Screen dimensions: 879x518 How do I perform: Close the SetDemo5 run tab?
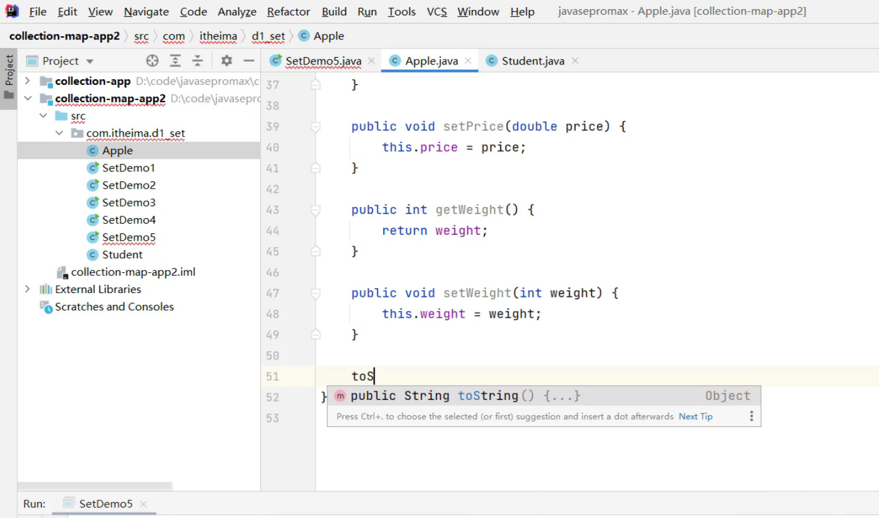click(143, 504)
